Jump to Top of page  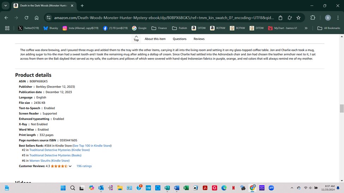pyautogui.click(x=136, y=38)
